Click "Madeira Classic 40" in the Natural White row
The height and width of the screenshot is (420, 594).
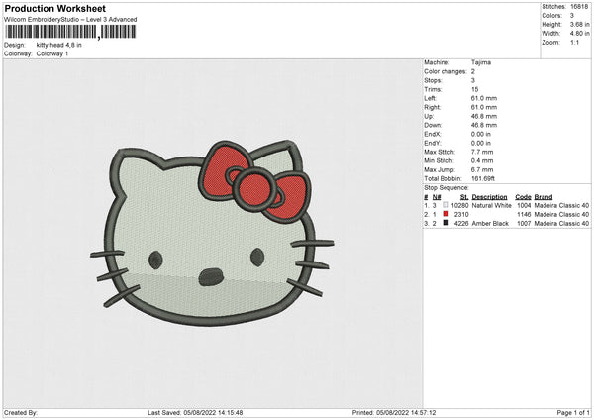(561, 205)
